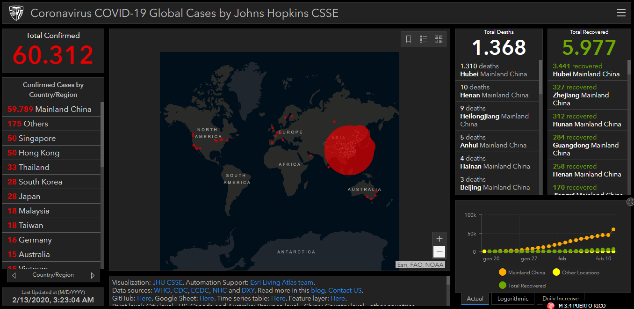
Task: Select '28 Japan' in country list
Action: [x=51, y=197]
